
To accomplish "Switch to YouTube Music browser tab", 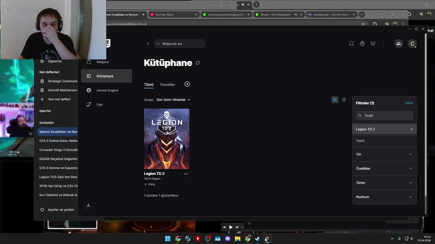I will (174, 15).
